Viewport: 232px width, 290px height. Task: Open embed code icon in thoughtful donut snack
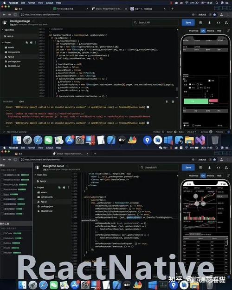click(219, 168)
